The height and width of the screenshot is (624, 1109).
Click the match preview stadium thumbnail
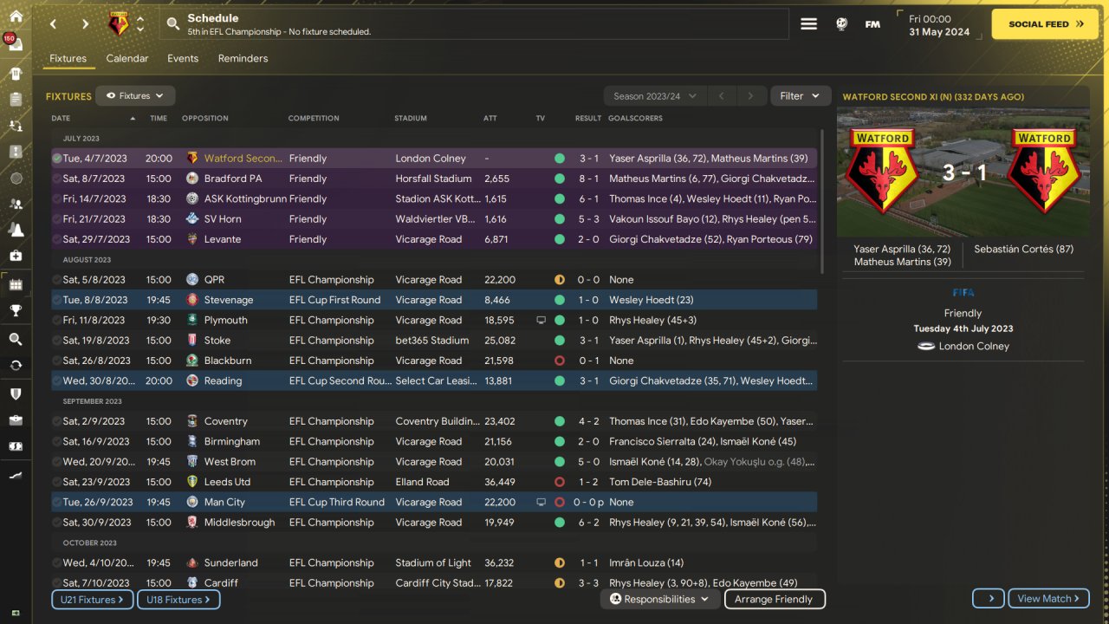pyautogui.click(x=963, y=172)
